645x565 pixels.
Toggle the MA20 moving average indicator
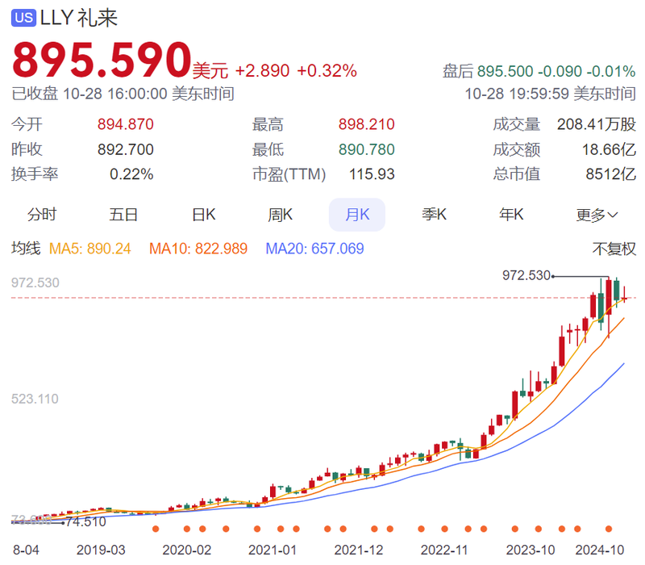pos(314,249)
